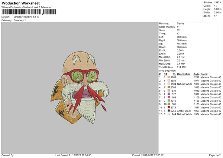Select the Up value 48.3 mm
The width and height of the screenshot is (223, 158).
[x=182, y=44]
